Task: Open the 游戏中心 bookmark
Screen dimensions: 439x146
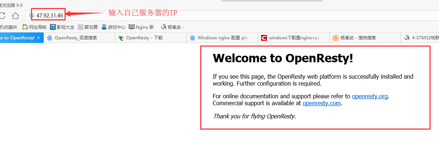Action: click(113, 27)
